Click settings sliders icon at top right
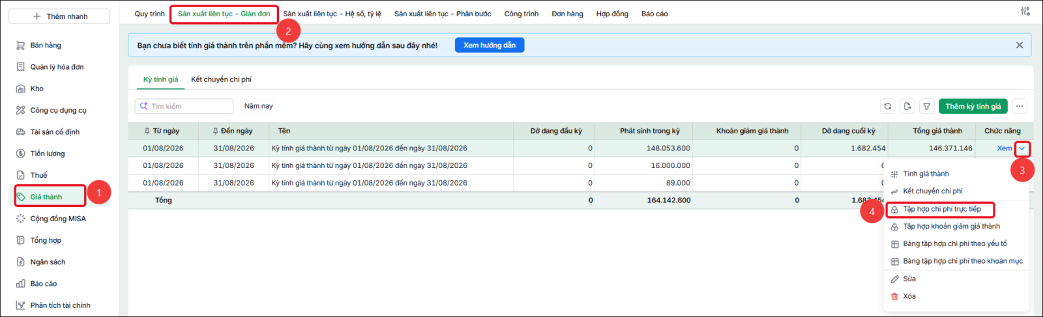 (1025, 11)
